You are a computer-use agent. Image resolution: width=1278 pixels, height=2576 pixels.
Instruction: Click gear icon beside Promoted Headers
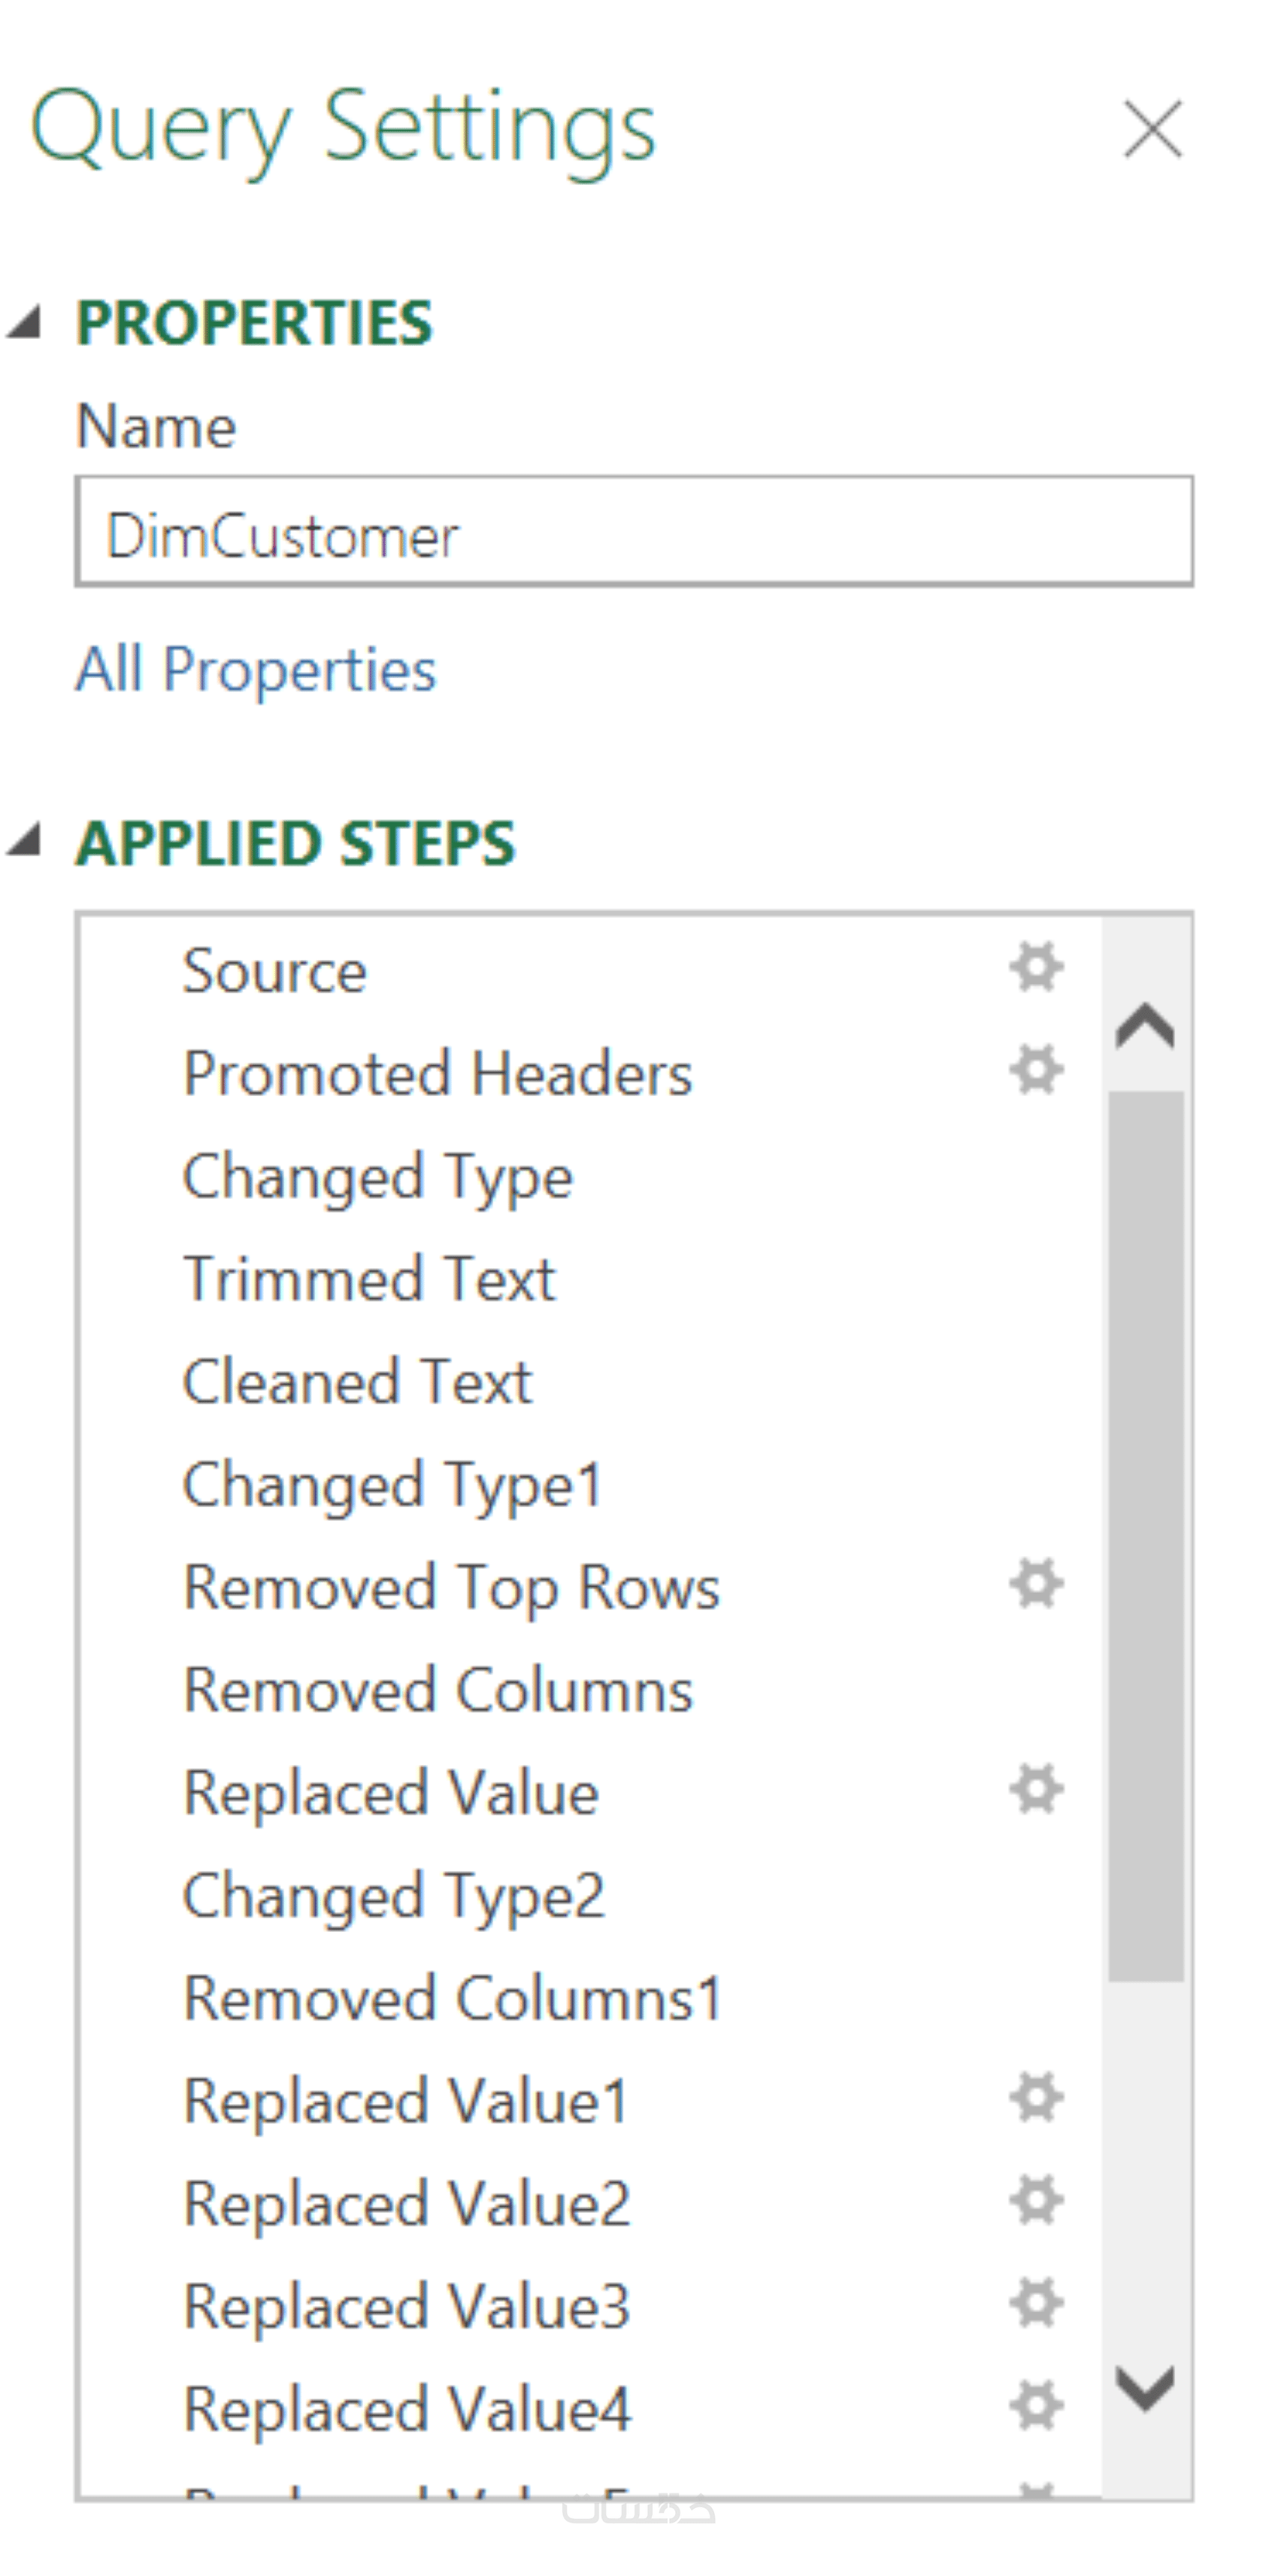pos(1036,1070)
